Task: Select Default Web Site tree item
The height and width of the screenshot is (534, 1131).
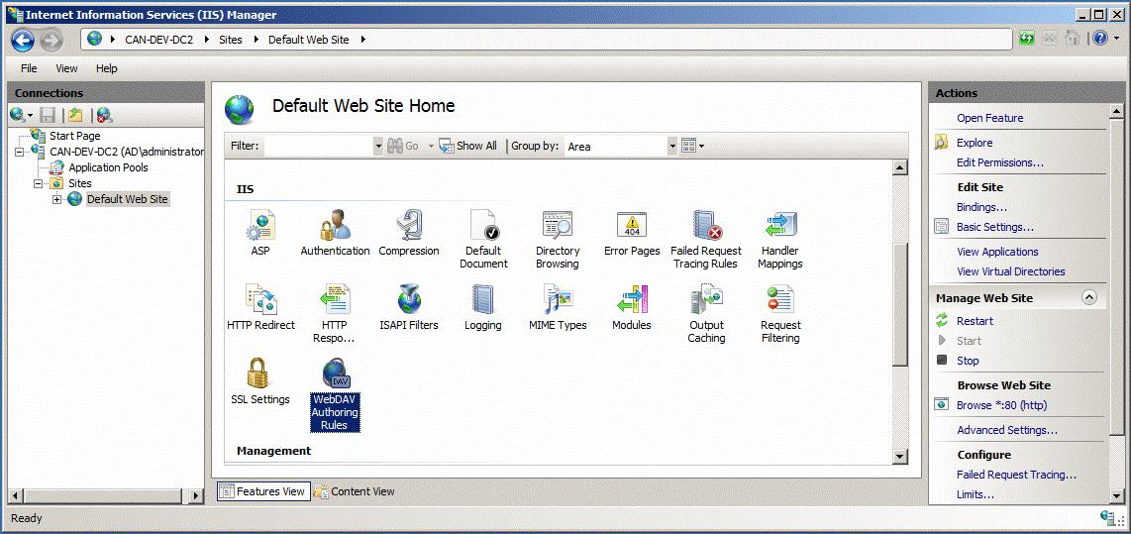Action: click(x=128, y=199)
